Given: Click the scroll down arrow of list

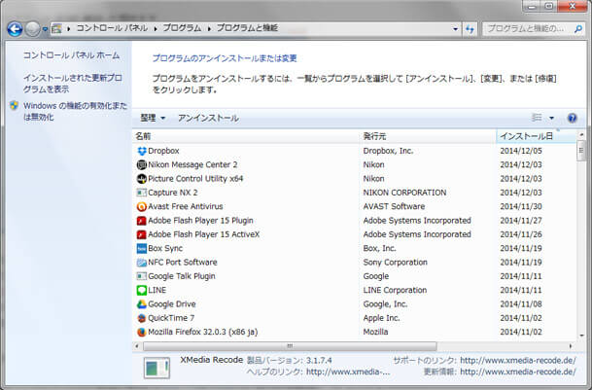Looking at the screenshot, I should pyautogui.click(x=581, y=336).
